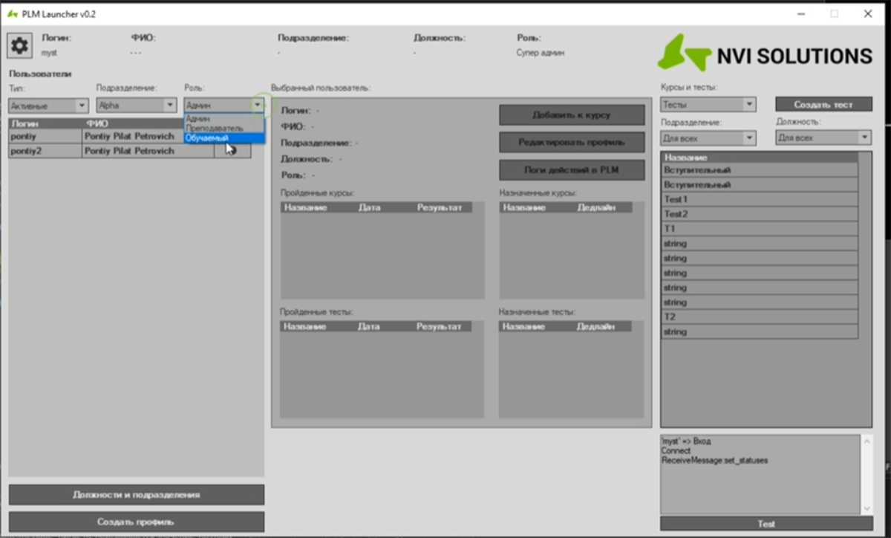Click PLM Launcher icon in the title bar
This screenshot has width=891, height=538.
pos(13,14)
